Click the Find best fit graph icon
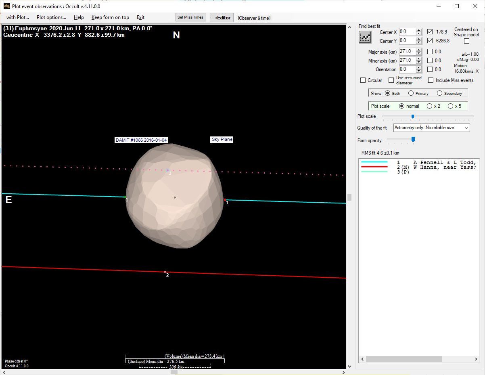 [365, 37]
